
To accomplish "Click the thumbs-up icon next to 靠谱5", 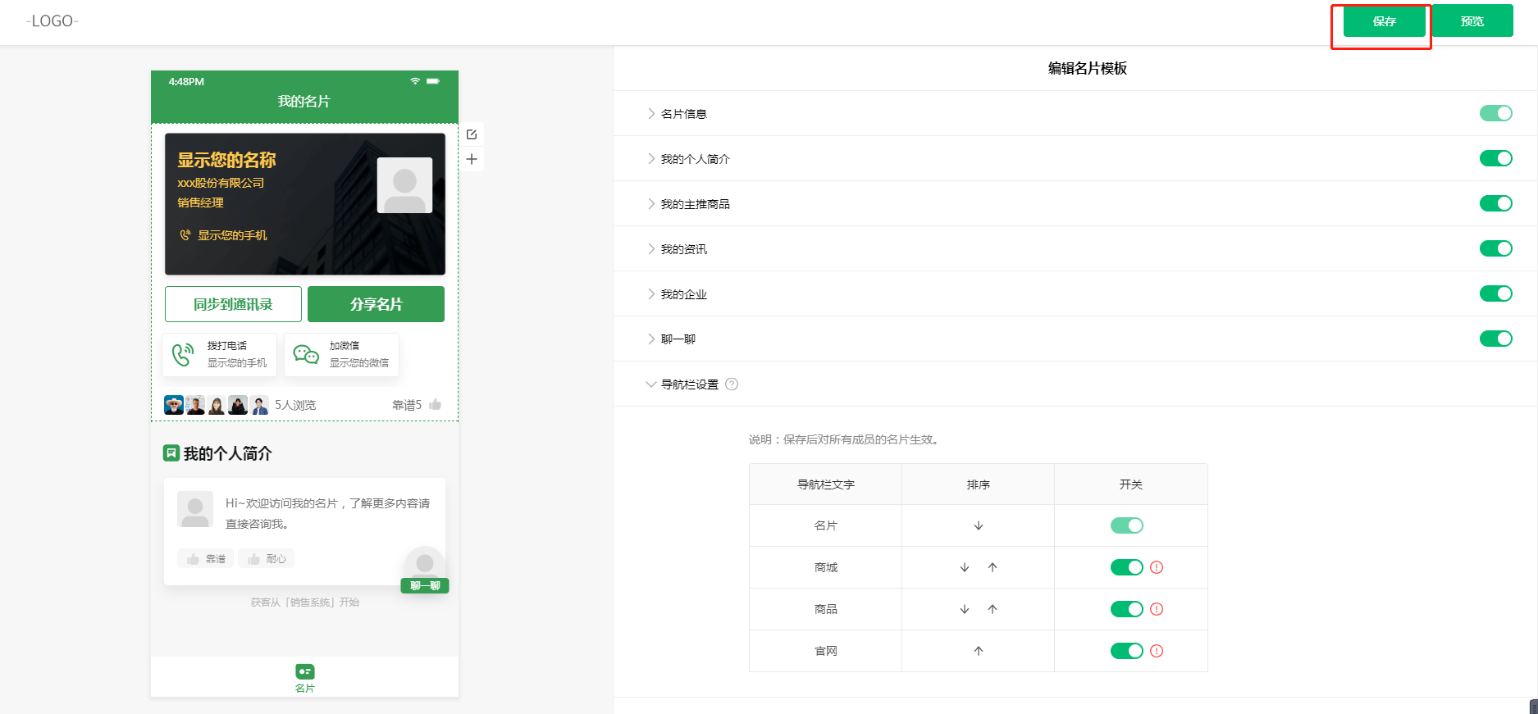I will point(435,404).
